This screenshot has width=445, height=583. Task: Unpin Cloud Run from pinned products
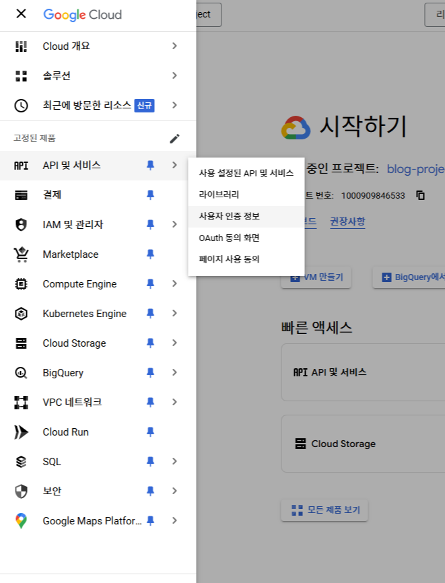point(150,432)
